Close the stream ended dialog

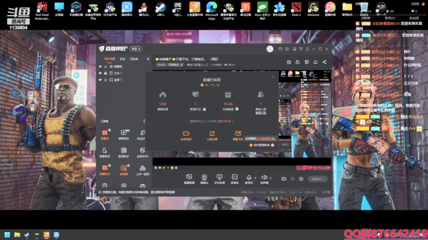[x=273, y=77]
